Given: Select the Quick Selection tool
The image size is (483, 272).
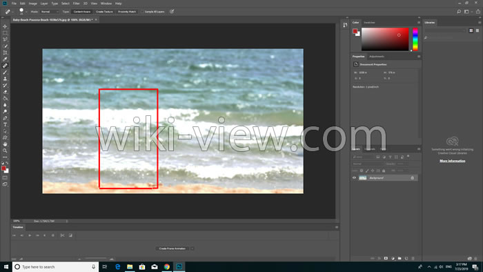Looking at the screenshot, I should (x=5, y=46).
